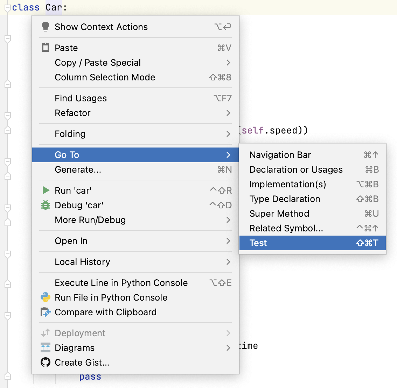The image size is (397, 388).
Task: Choose Declaration or Usages
Action: point(296,170)
